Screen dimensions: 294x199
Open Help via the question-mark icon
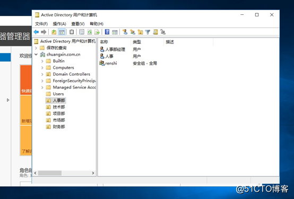coord(107,32)
